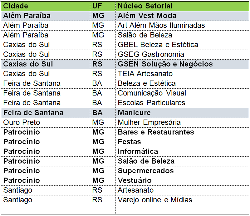This screenshot has width=250, height=216.
Task: Select the Escolas Particulares cell
Action: pyautogui.click(x=182, y=103)
